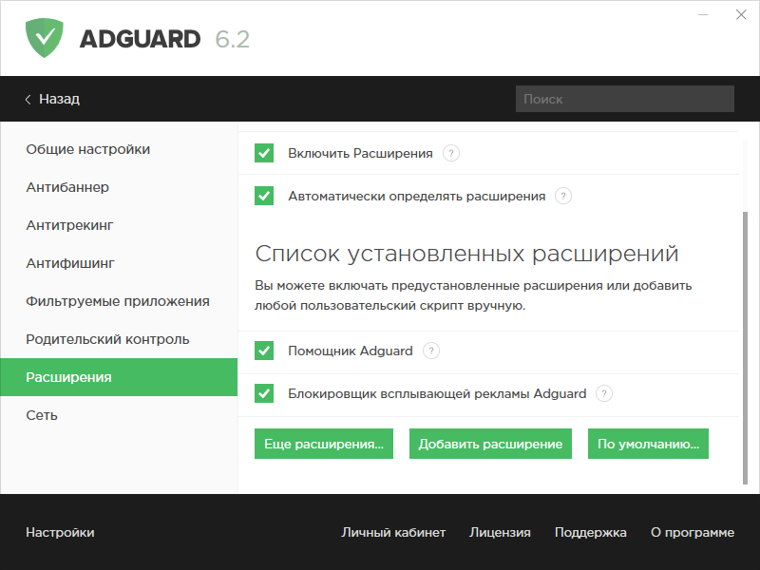Click the Еще расширения... button
Screen dimensions: 760x570
pyautogui.click(x=324, y=444)
